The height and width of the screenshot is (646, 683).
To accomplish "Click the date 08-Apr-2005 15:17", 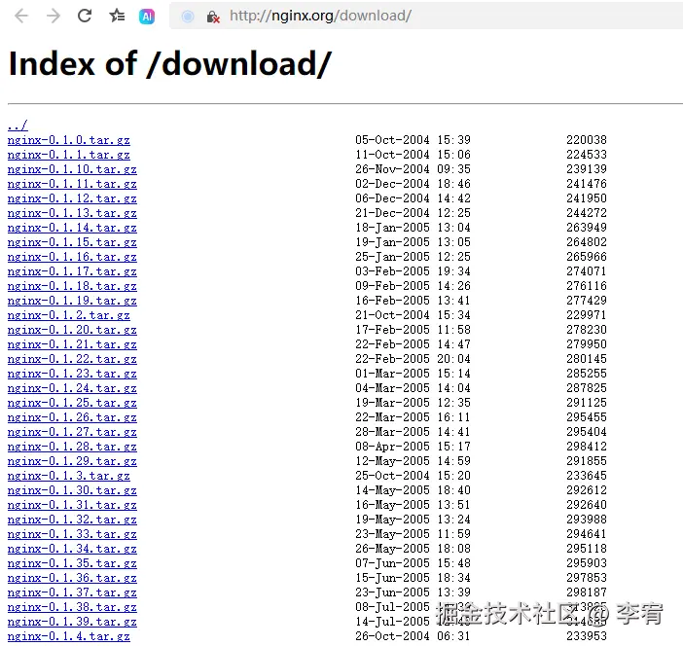I will coord(413,447).
